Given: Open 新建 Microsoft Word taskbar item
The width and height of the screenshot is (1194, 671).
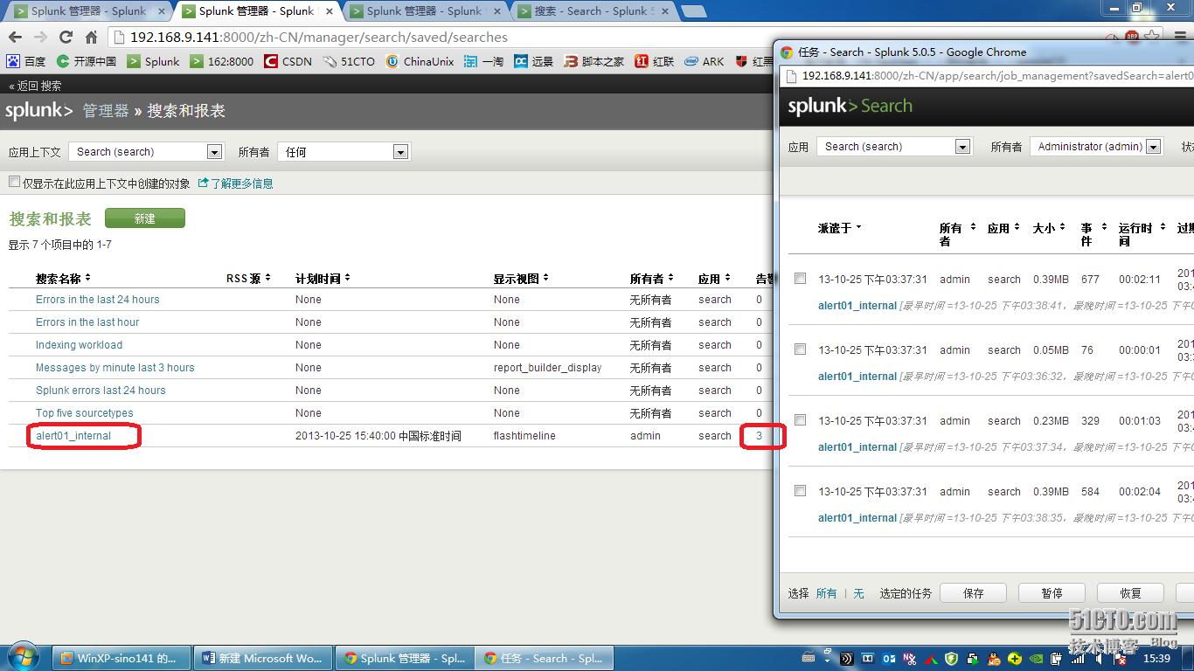Looking at the screenshot, I should pos(263,658).
